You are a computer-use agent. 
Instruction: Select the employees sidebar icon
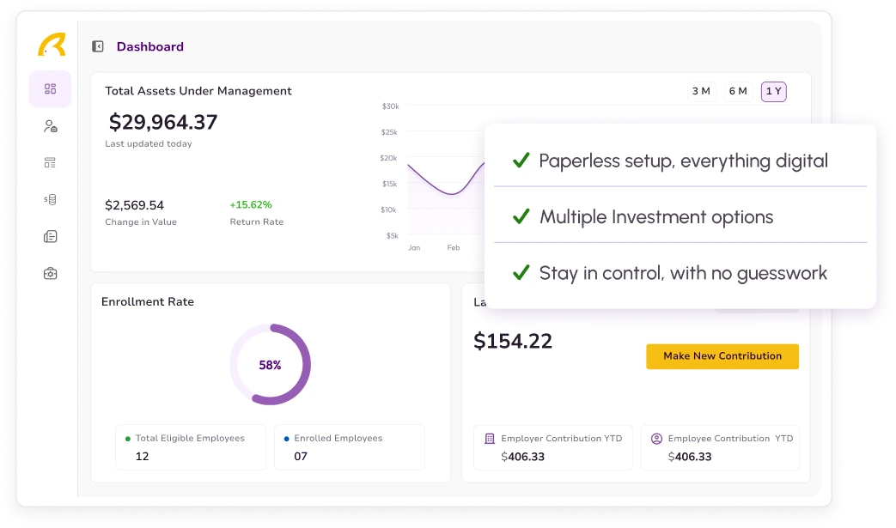tap(50, 126)
